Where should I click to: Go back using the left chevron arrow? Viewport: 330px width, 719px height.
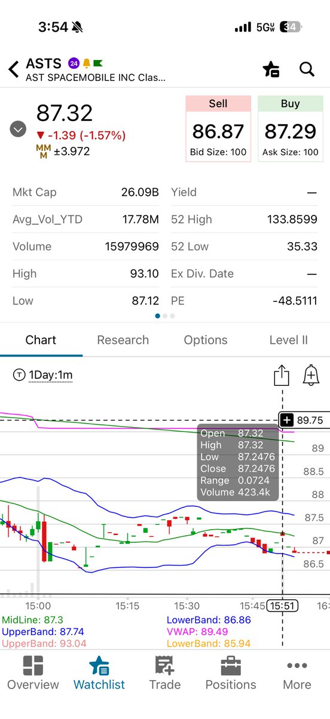14,69
